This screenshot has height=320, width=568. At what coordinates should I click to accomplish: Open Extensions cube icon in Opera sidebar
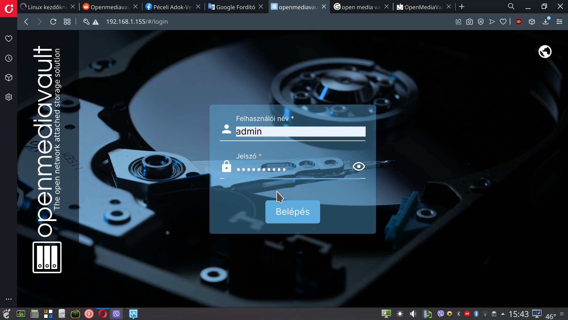pyautogui.click(x=9, y=78)
